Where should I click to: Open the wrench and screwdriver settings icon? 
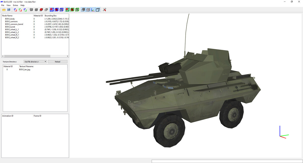[105, 10]
